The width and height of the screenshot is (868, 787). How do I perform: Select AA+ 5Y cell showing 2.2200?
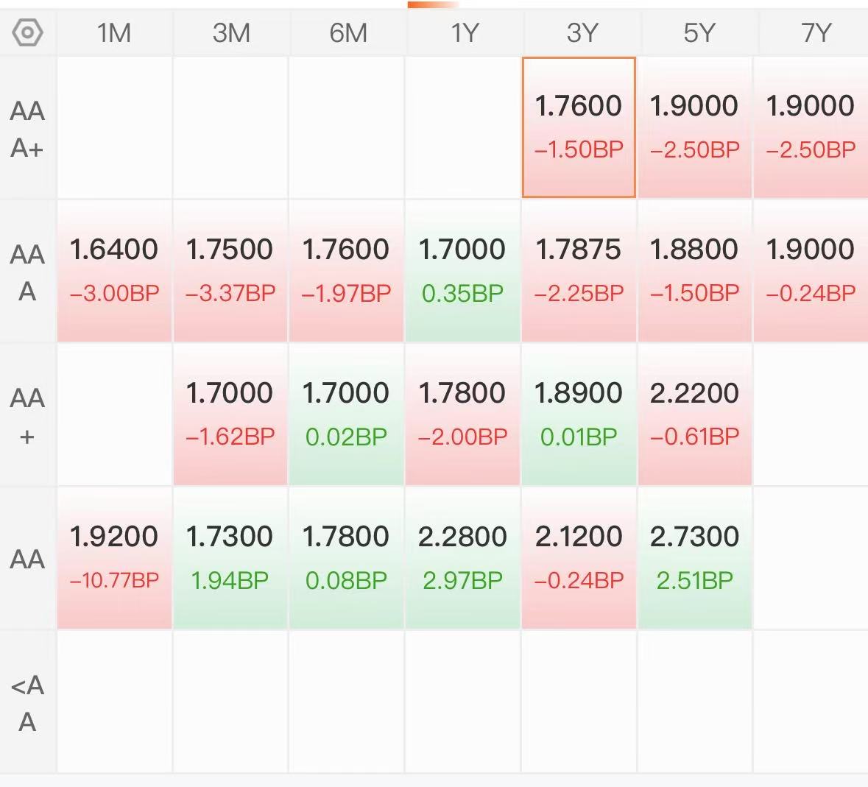(x=695, y=414)
